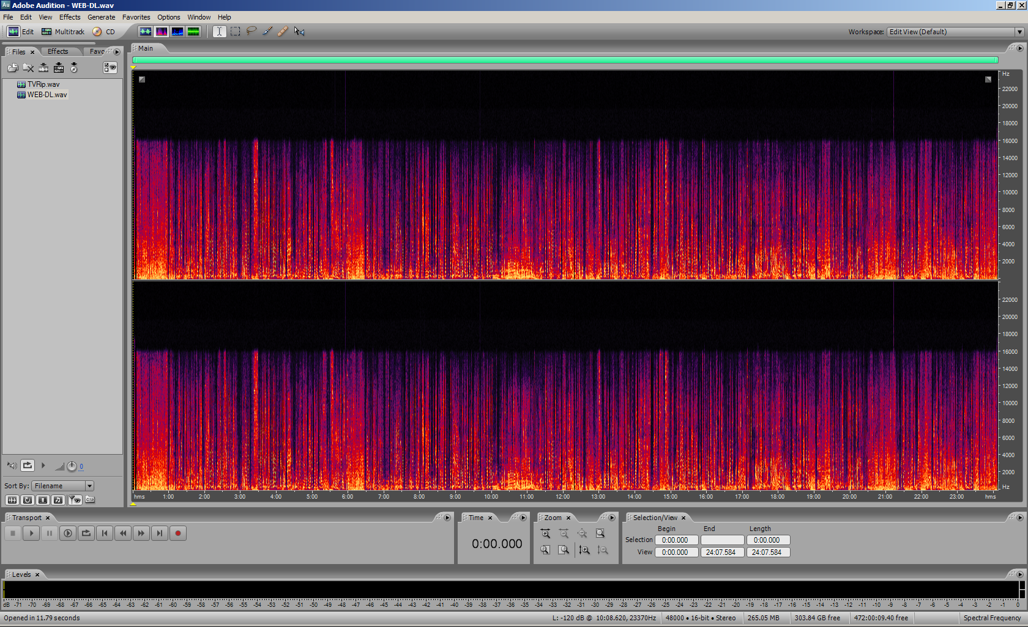
Task: Toggle Play Looped in the Transport panel
Action: [86, 533]
